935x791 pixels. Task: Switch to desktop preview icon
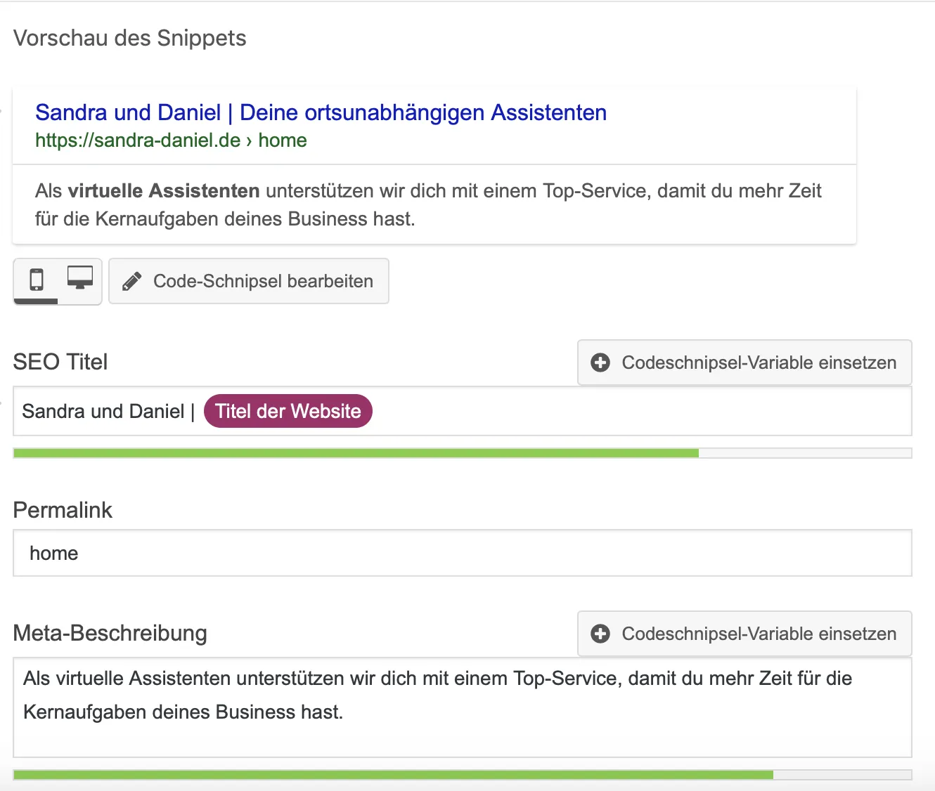tap(80, 277)
